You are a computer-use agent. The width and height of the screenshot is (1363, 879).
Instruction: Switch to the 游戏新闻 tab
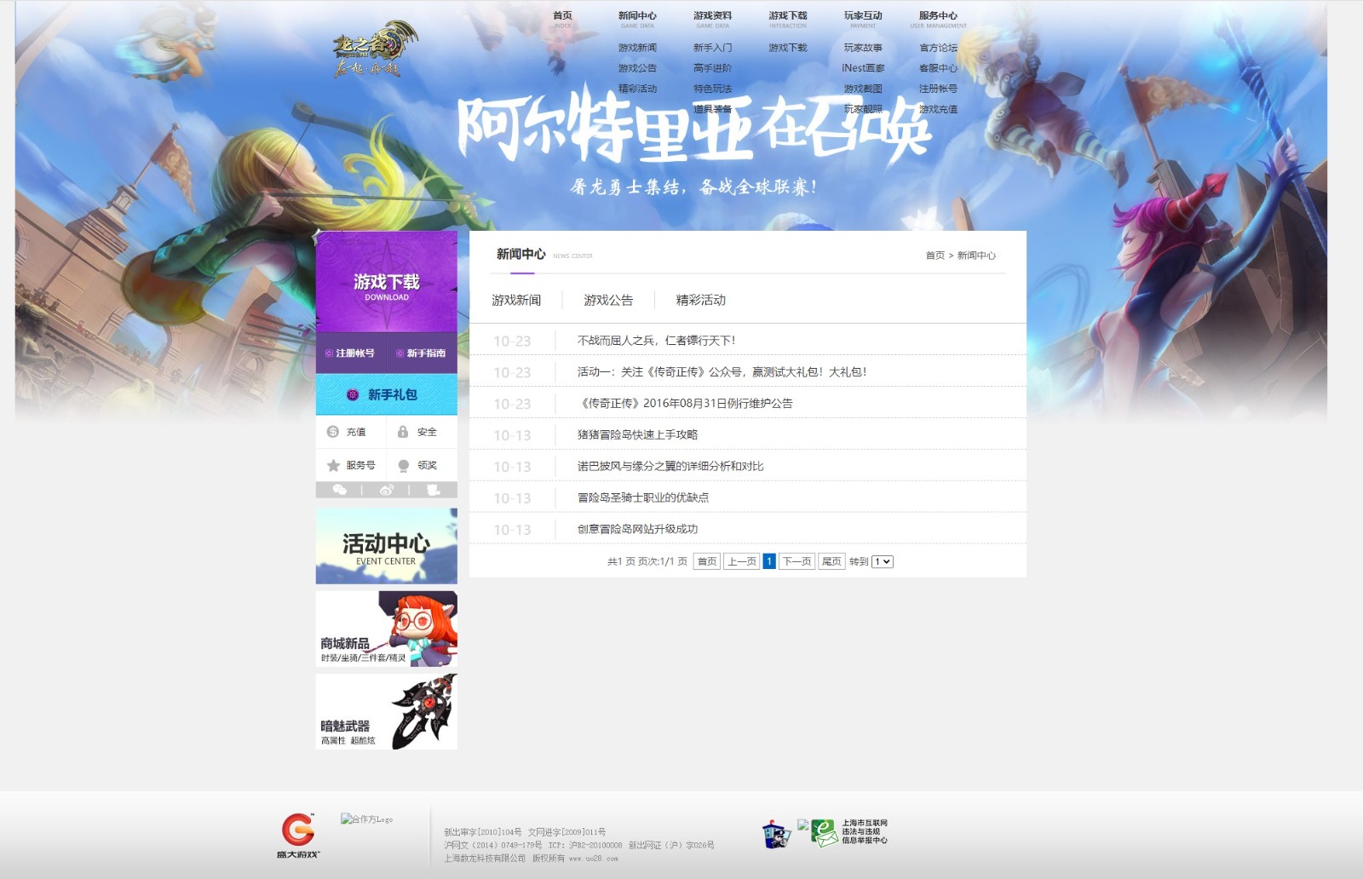pos(516,300)
